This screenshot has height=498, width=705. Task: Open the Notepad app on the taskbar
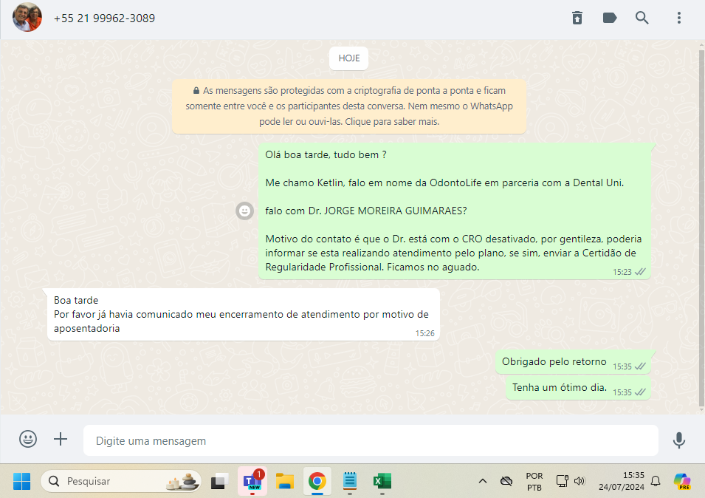pyautogui.click(x=350, y=481)
